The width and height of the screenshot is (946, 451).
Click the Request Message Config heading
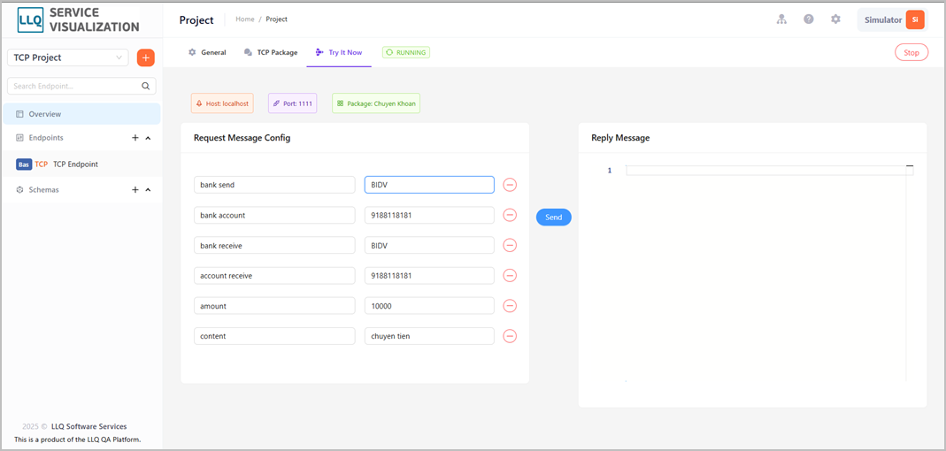(x=242, y=138)
